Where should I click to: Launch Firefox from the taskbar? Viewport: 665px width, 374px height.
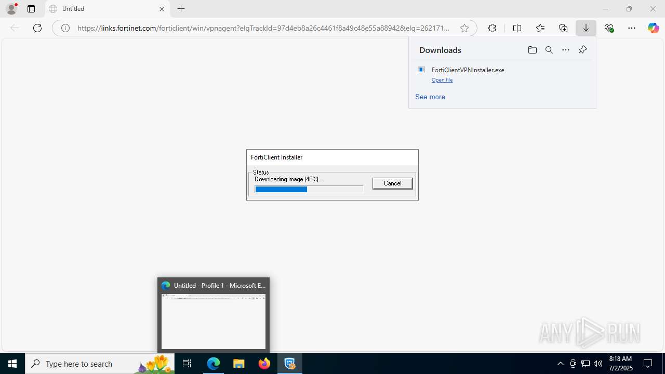point(264,364)
